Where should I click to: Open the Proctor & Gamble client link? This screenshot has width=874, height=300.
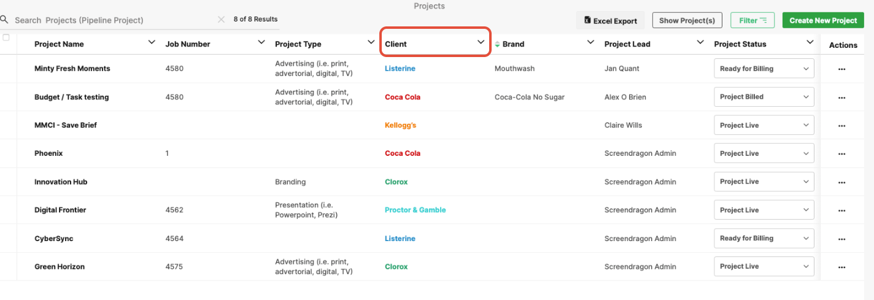click(416, 210)
